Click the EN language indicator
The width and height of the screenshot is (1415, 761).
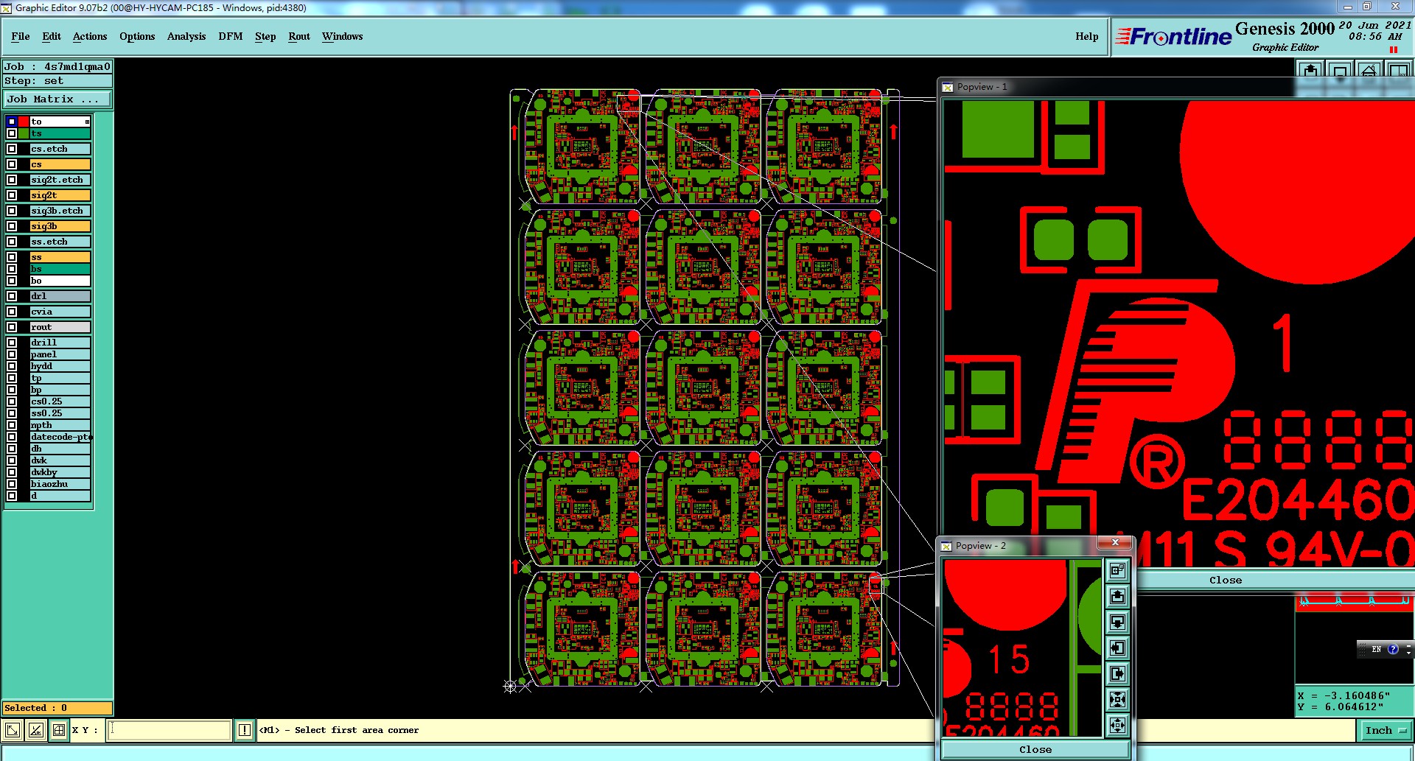pos(1376,649)
